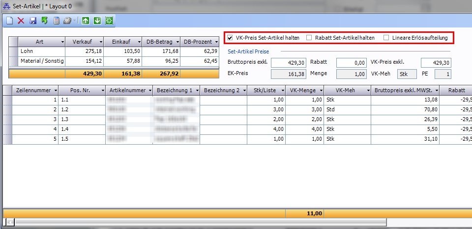Move row up with green up arrow
472x229 pixels.
pyautogui.click(x=86, y=21)
